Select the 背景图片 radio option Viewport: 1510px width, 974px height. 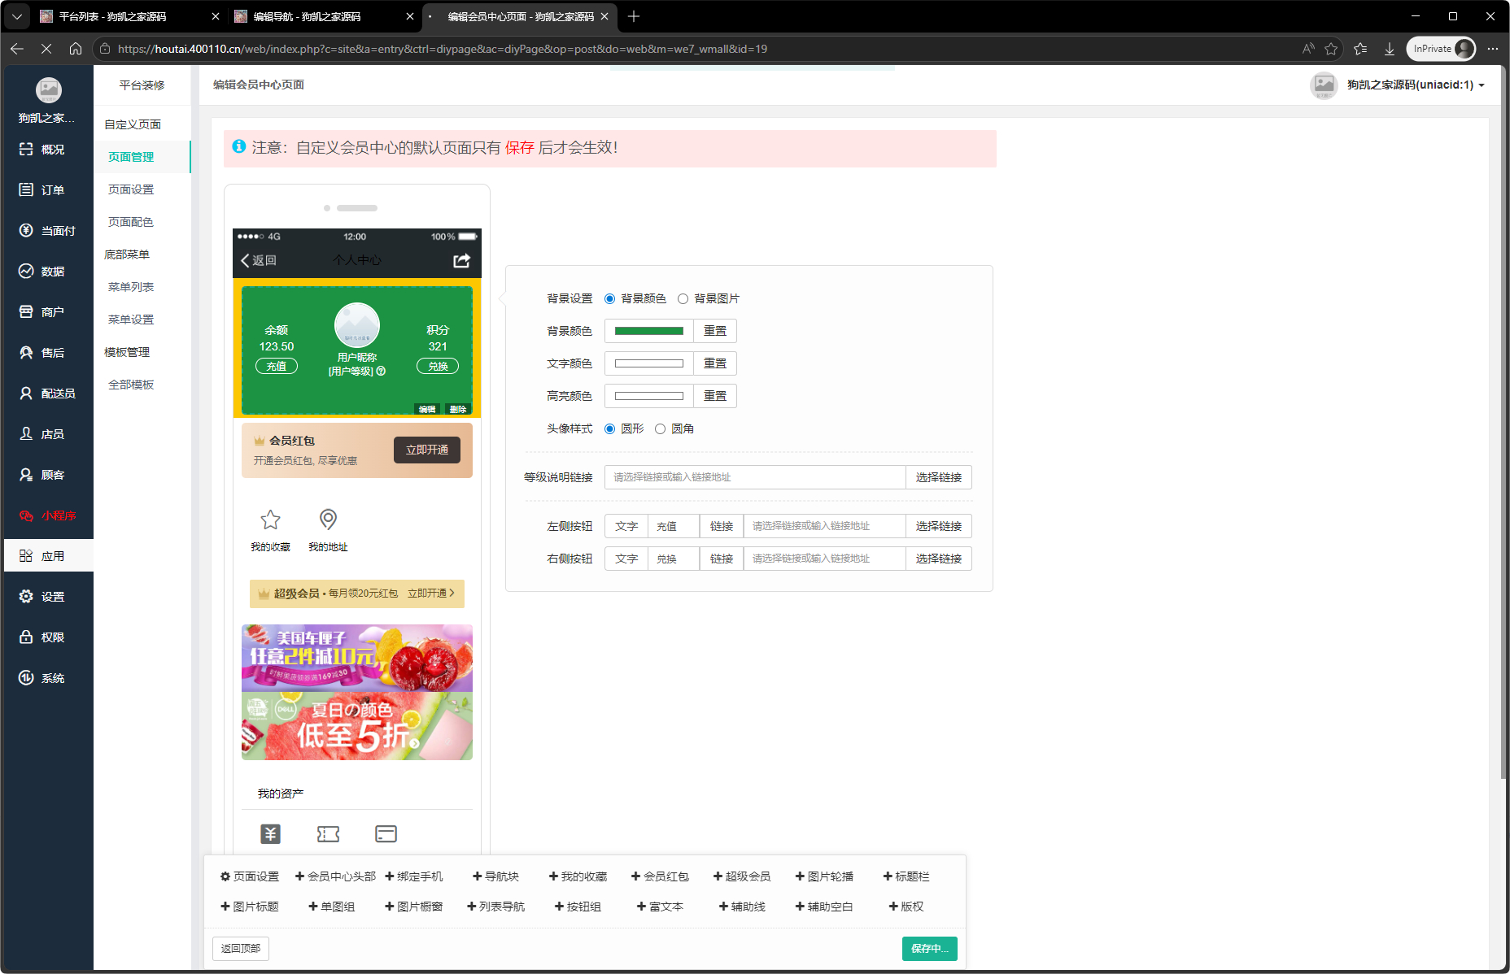tap(683, 298)
